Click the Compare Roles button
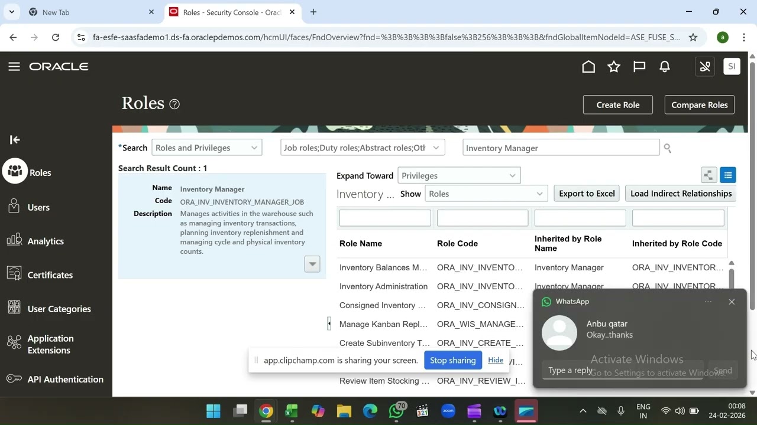 700,104
